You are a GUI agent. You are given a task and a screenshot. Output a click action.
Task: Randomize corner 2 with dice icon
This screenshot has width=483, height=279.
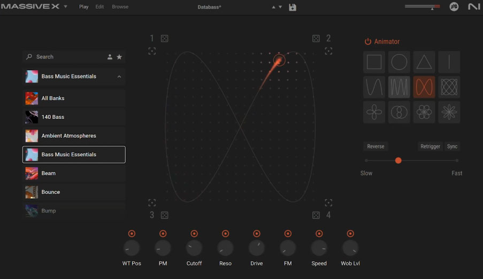coord(316,39)
